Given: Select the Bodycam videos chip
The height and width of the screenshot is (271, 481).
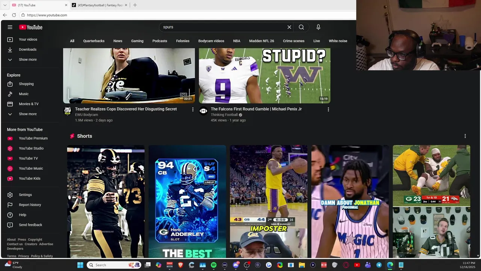Looking at the screenshot, I should click(211, 41).
